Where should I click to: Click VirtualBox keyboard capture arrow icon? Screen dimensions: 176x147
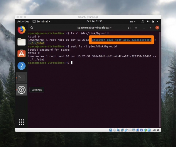click(x=149, y=130)
